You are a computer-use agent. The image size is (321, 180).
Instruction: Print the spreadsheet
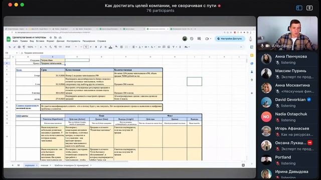click(x=19, y=47)
